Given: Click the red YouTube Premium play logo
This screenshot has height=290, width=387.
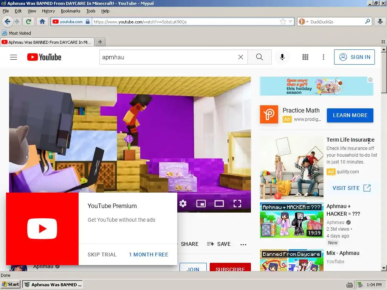Looking at the screenshot, I should 42,228.
